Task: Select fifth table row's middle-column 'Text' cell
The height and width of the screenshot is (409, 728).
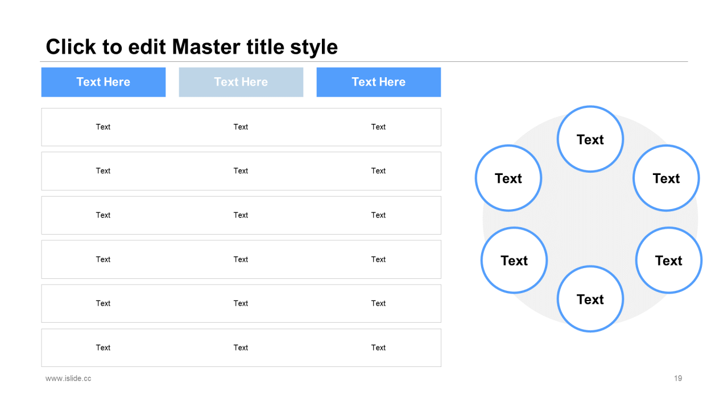Action: coord(241,303)
